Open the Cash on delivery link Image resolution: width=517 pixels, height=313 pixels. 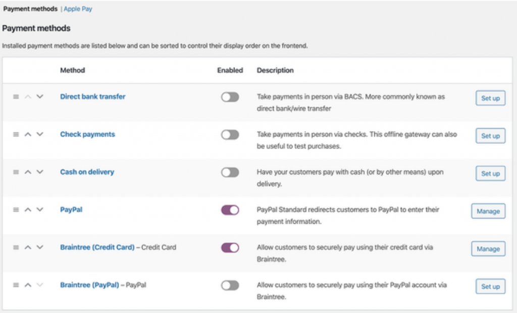click(87, 172)
